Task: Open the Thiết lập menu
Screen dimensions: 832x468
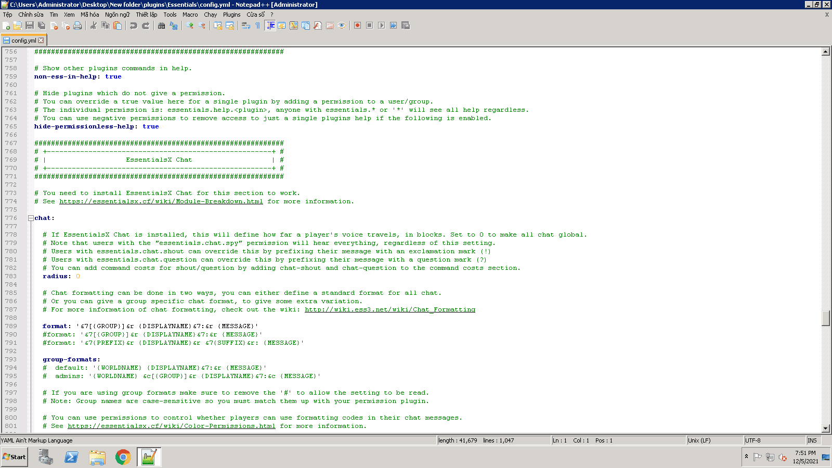Action: pyautogui.click(x=147, y=15)
